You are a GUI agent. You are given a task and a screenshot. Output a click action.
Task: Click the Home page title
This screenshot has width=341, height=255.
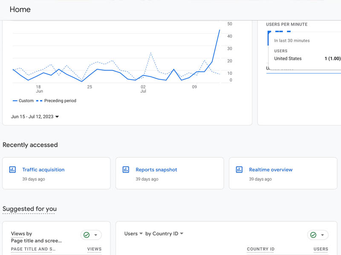20,9
